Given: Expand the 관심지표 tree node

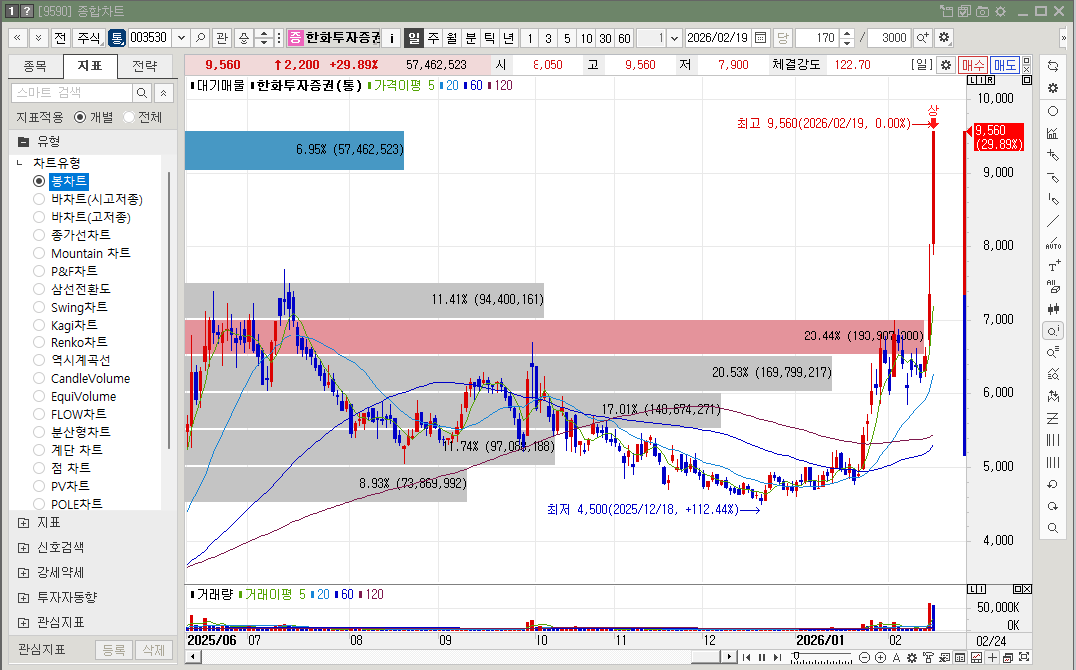Looking at the screenshot, I should (x=23, y=623).
